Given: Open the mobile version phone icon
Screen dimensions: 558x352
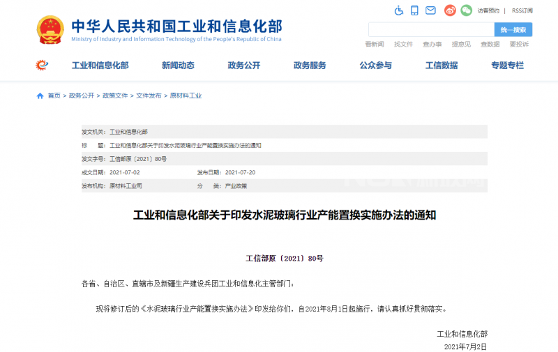Looking at the screenshot, I should coord(414,10).
